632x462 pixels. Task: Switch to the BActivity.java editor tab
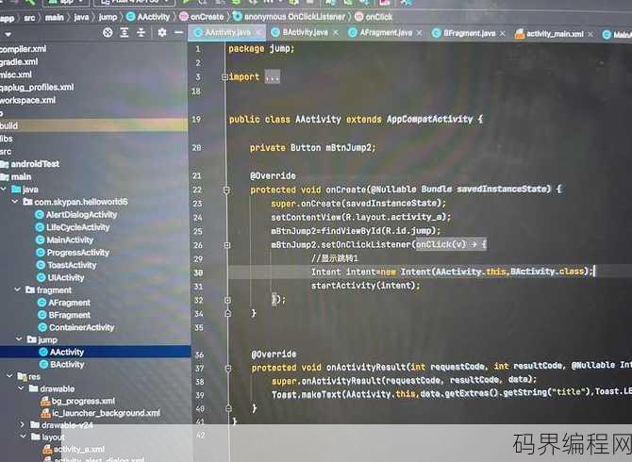(305, 32)
